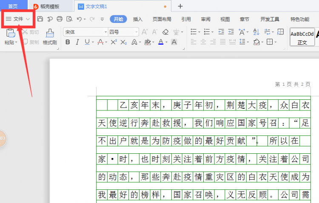Click the Sort A-Z icon
The width and height of the screenshot is (319, 203).
(256, 32)
